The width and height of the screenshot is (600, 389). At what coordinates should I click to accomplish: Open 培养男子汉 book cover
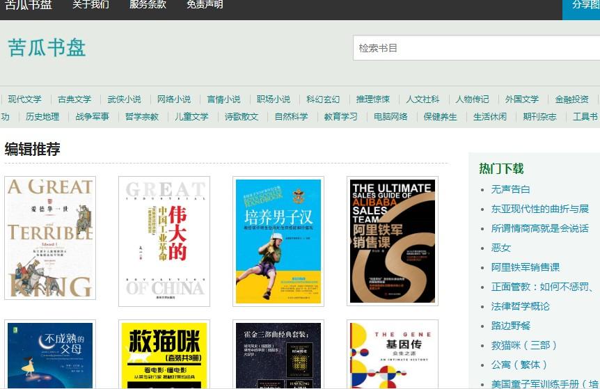coord(278,241)
